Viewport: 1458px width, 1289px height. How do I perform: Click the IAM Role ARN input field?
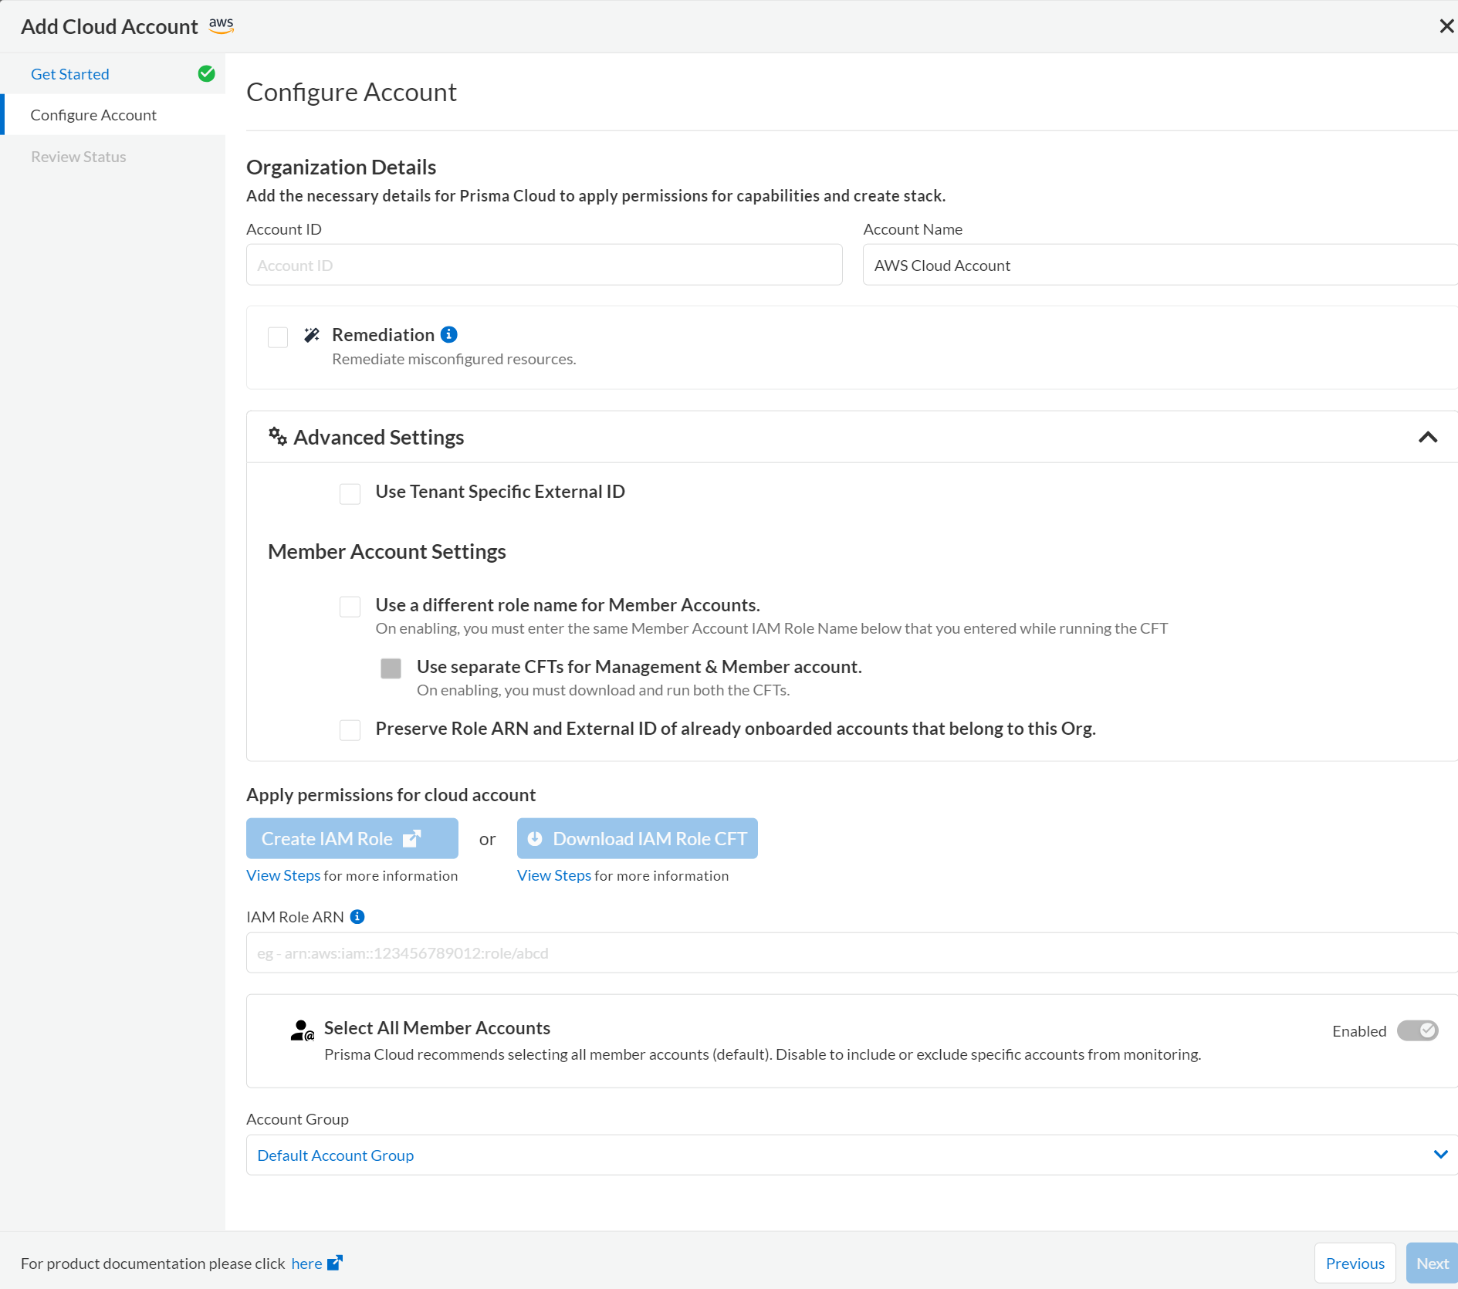tap(852, 953)
